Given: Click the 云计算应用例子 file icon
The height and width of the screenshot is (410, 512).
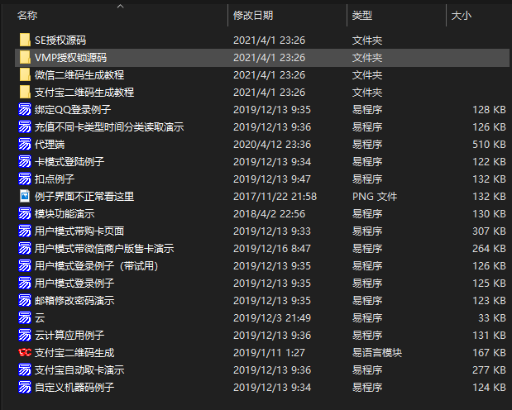Looking at the screenshot, I should [x=25, y=335].
